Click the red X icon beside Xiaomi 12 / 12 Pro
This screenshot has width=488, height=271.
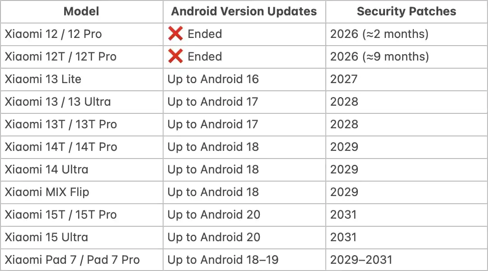[x=175, y=34]
